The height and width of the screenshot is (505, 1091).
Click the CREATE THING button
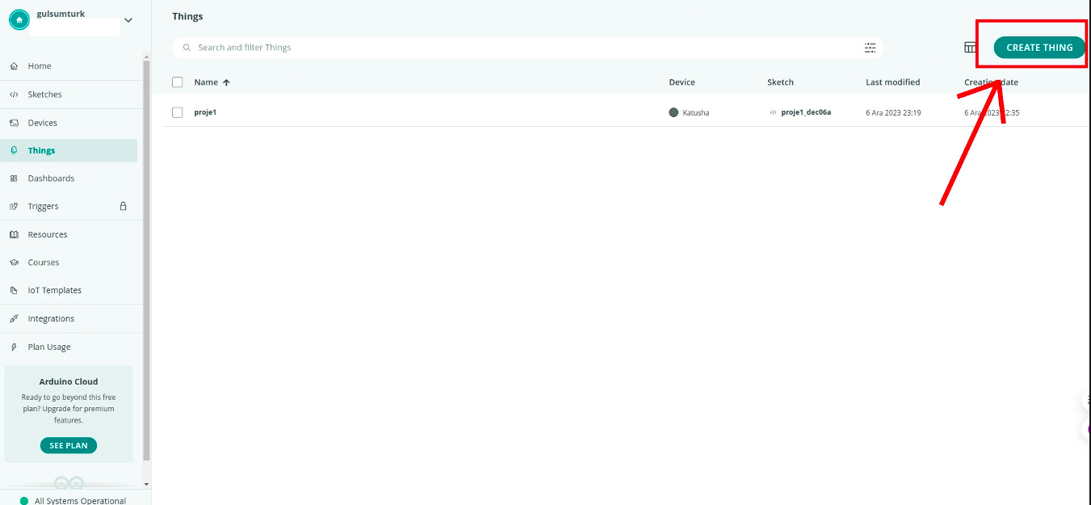1039,47
